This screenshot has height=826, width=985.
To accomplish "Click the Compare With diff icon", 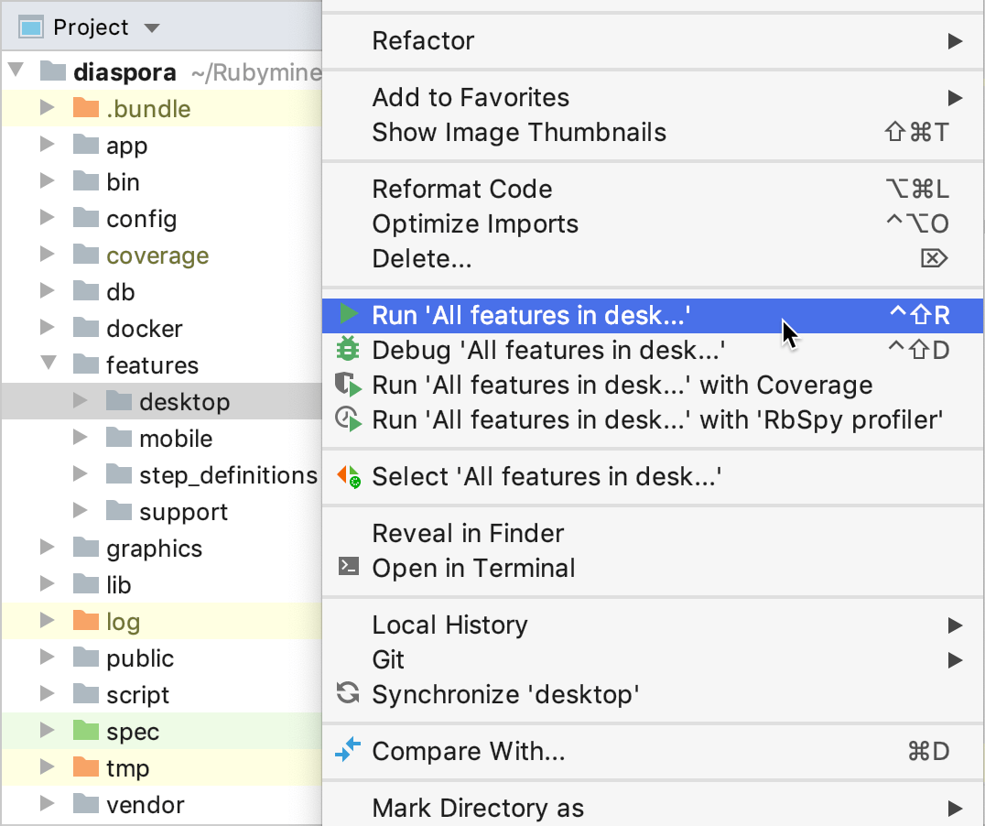I will click(348, 750).
